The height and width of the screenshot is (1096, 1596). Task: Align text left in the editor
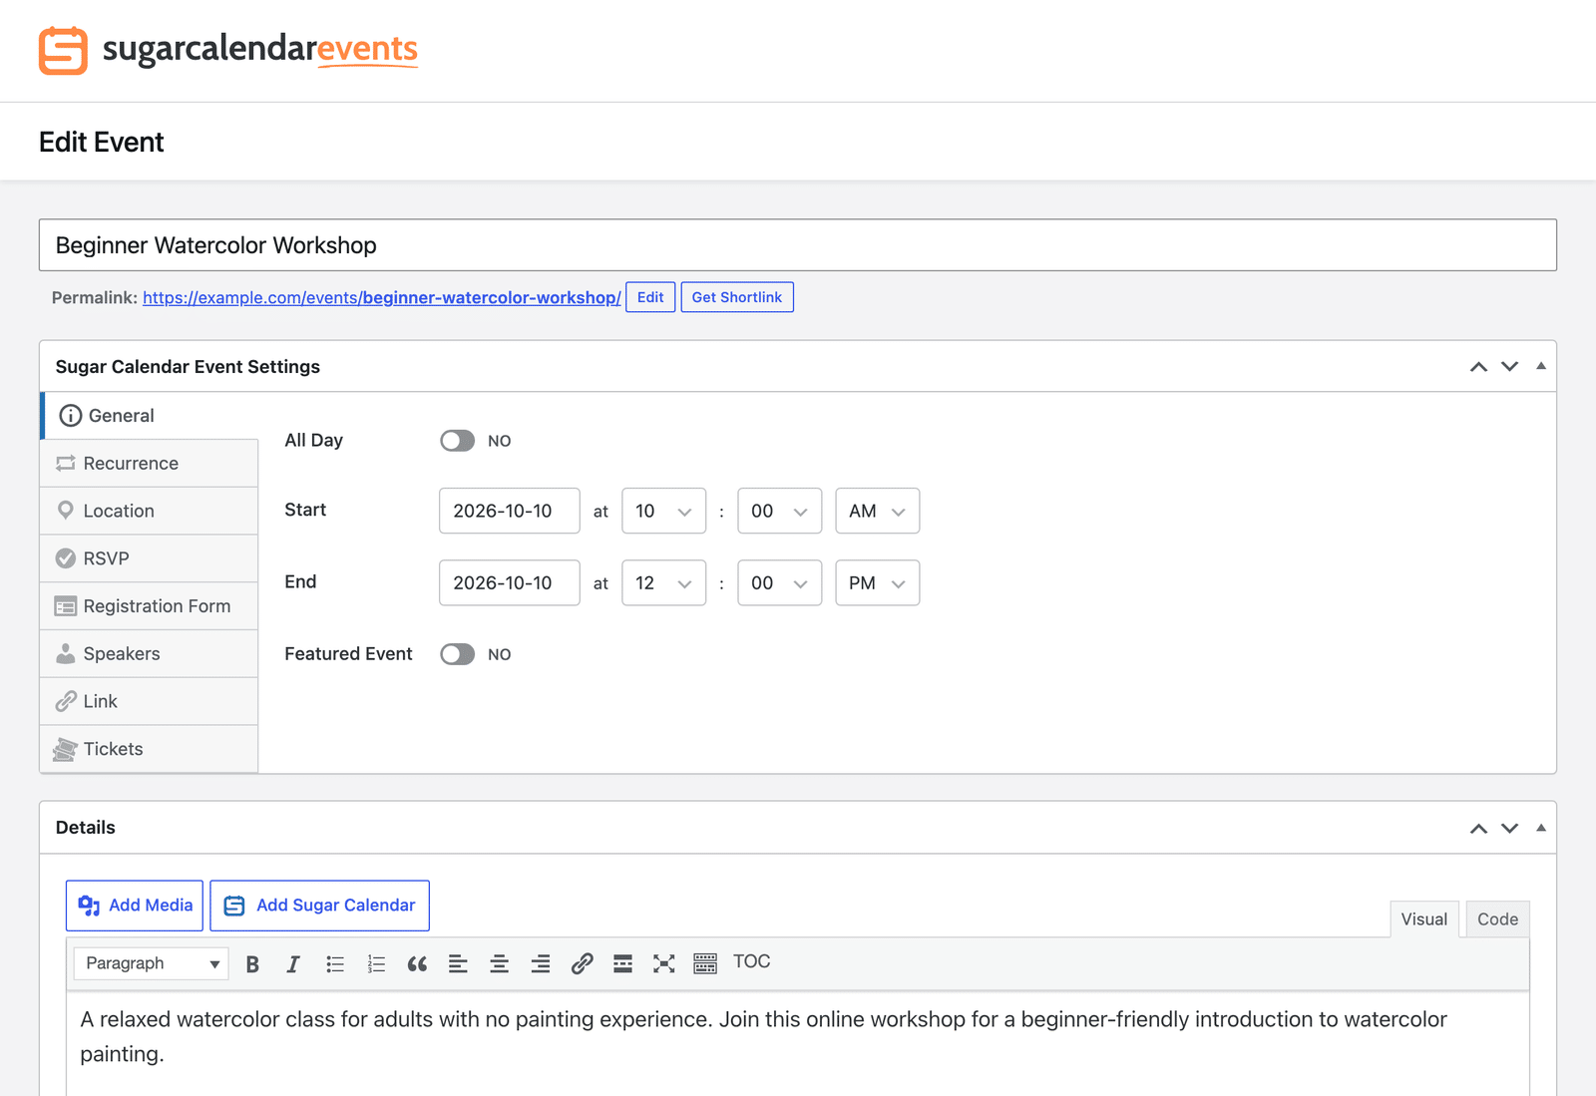458,963
